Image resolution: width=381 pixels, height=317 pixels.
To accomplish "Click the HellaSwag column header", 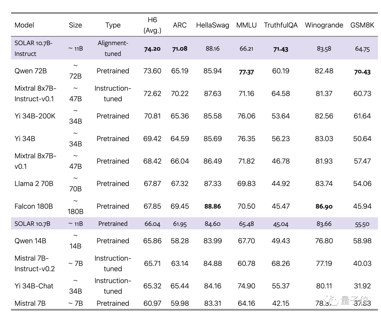I will point(212,25).
